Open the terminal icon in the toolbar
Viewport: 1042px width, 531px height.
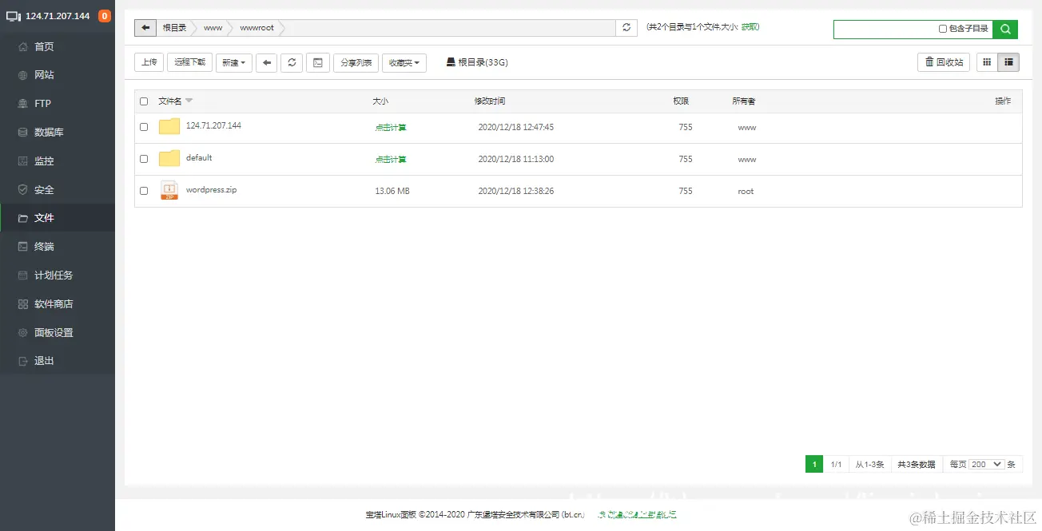coord(318,62)
